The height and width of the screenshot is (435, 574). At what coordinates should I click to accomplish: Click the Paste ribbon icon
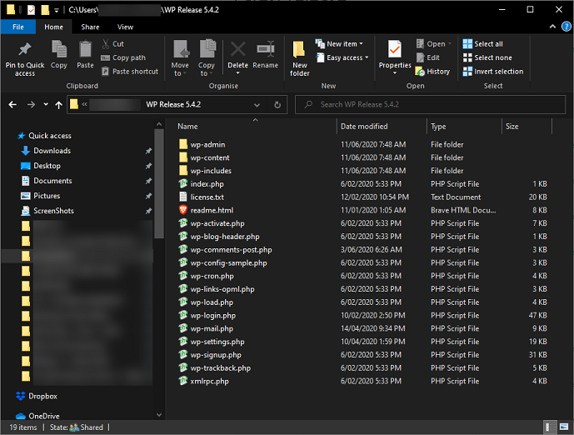85,49
